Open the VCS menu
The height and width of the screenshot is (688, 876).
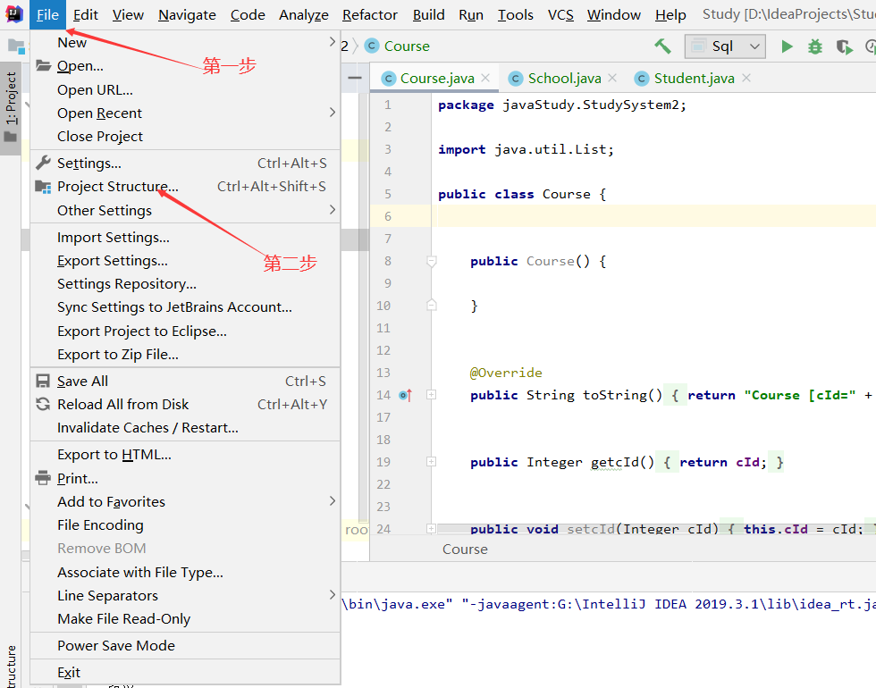pos(560,14)
